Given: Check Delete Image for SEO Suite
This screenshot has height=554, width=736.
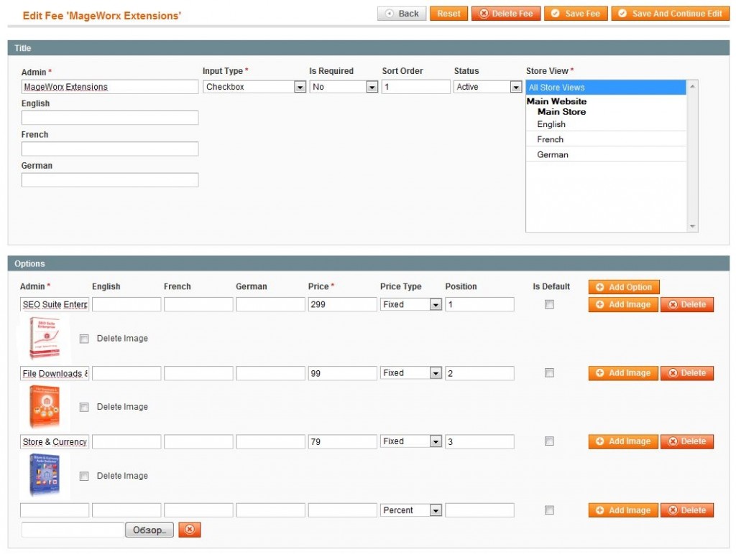Looking at the screenshot, I should 84,339.
